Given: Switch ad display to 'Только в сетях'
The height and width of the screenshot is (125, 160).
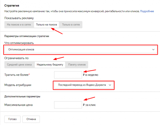Looking at the screenshot, I should click(x=71, y=25).
